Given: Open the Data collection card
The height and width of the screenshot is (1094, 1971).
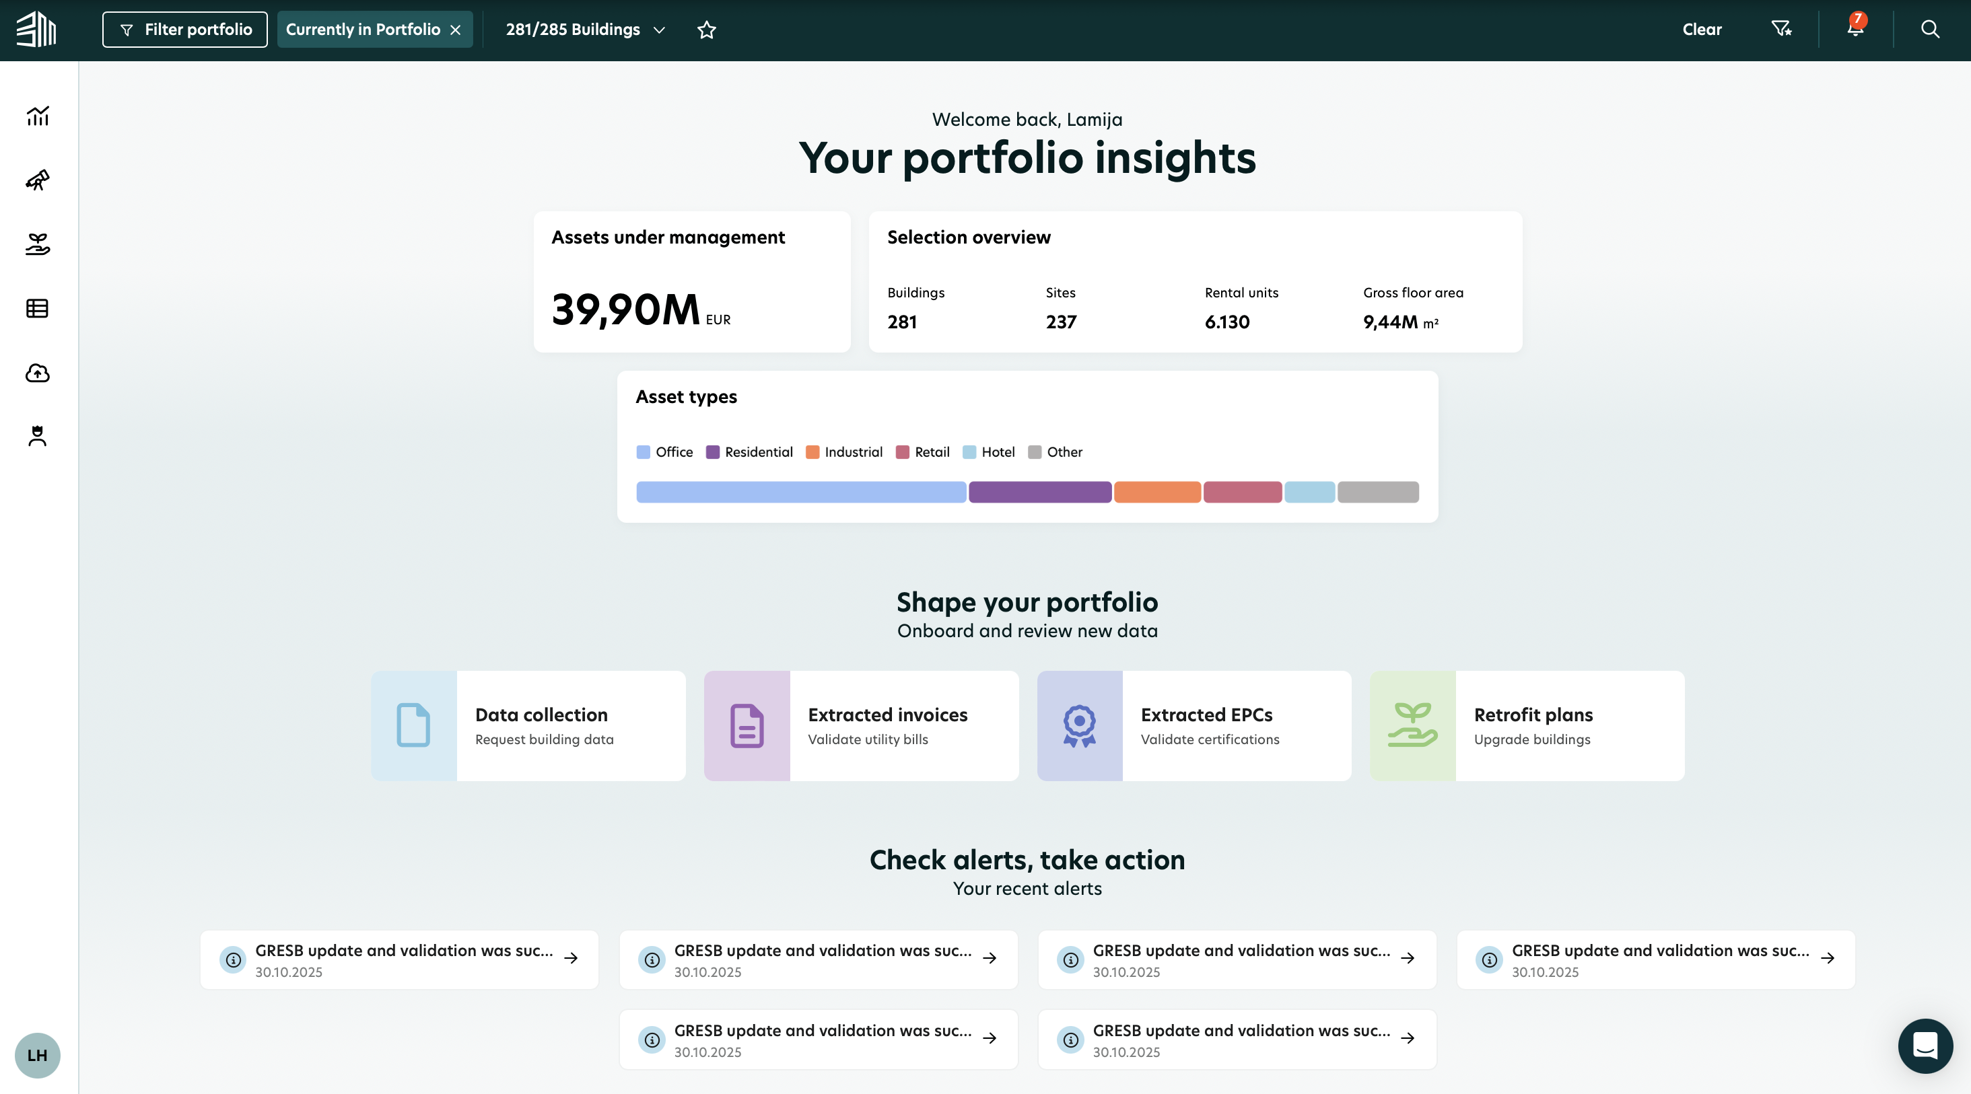Looking at the screenshot, I should [528, 725].
